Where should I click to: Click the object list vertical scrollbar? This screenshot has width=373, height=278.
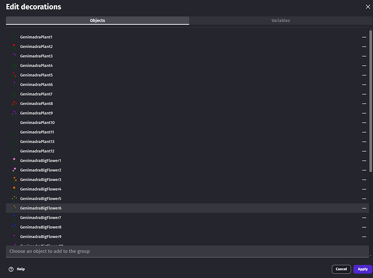(x=370, y=101)
